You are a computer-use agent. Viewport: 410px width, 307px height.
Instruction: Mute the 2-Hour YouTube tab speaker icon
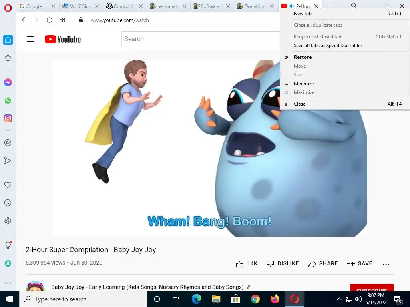(x=292, y=6)
